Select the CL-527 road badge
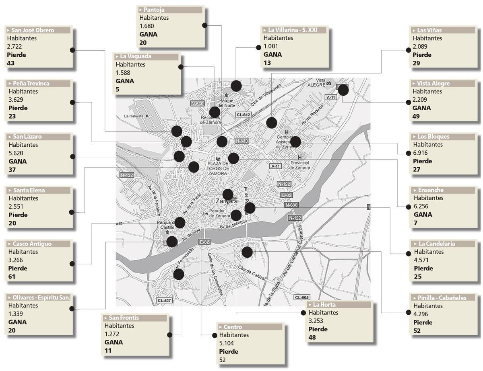Viewport: 483px width, 371px height. pyautogui.click(x=165, y=300)
